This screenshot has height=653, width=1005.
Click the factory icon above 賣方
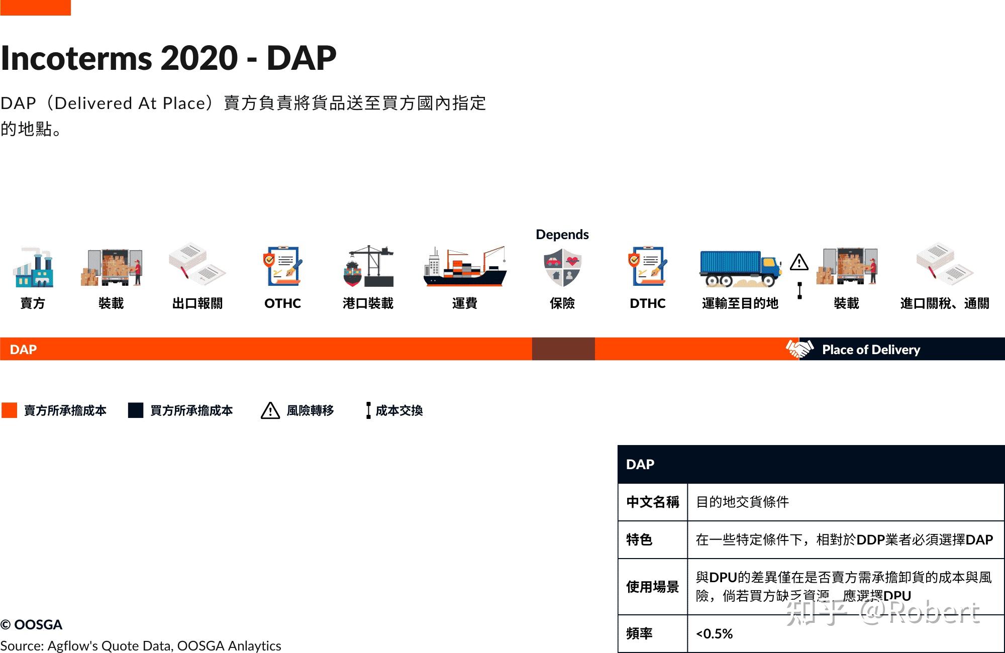[x=33, y=267]
